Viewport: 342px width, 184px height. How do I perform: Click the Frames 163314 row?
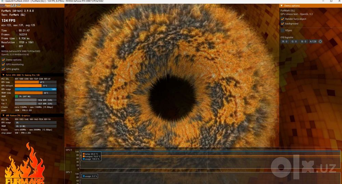coord(14,35)
